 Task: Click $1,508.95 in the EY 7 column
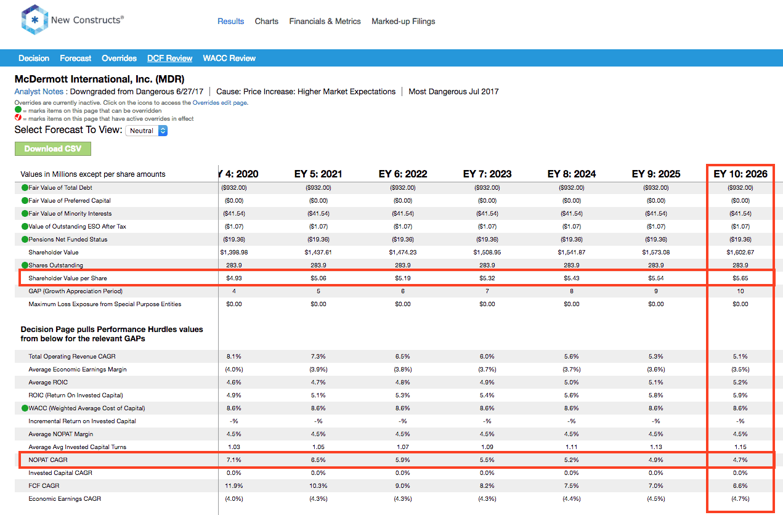(487, 253)
